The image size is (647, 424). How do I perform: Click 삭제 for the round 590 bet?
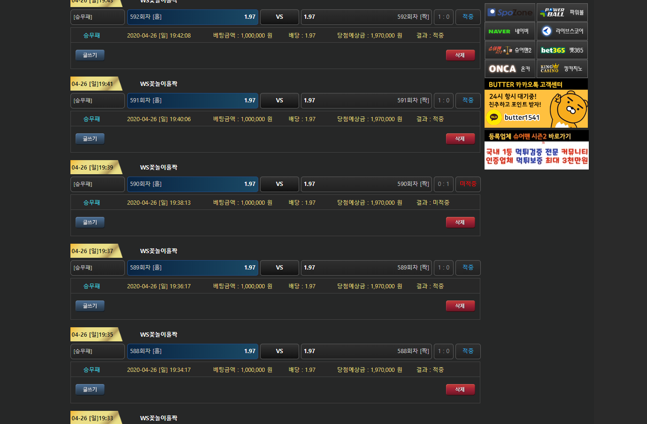(x=460, y=223)
